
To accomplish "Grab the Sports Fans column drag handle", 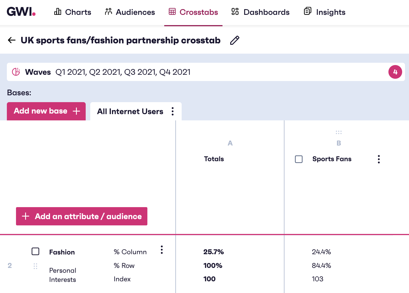I will tap(339, 132).
